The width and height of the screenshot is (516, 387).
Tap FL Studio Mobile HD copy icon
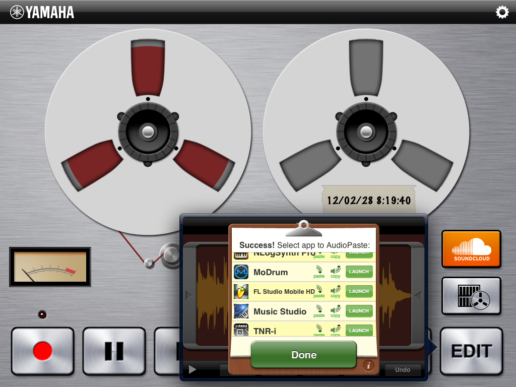pyautogui.click(x=335, y=292)
